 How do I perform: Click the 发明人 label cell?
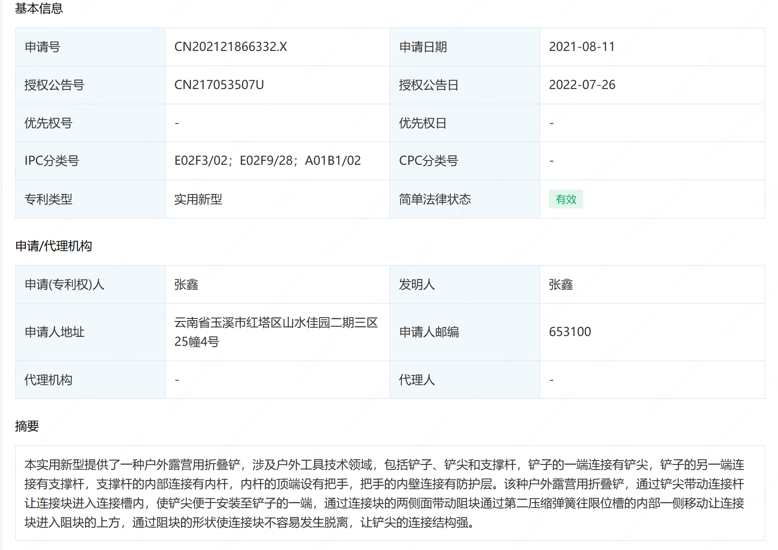click(x=465, y=285)
